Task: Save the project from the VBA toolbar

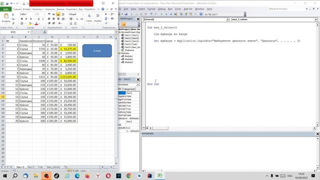Action: [126, 14]
